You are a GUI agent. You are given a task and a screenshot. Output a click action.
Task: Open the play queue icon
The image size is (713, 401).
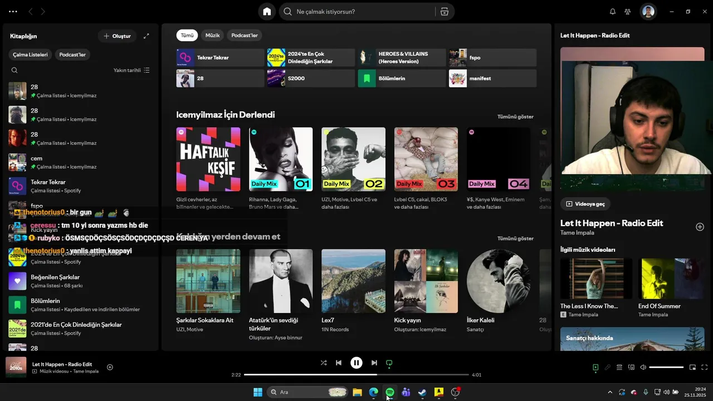[619, 367]
